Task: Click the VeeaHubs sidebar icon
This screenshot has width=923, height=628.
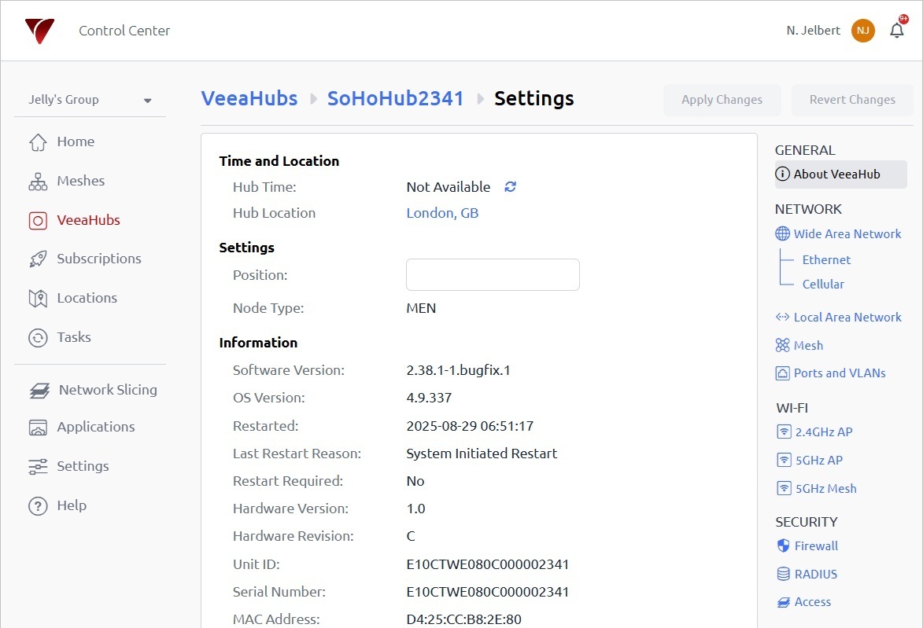Action: coord(38,221)
